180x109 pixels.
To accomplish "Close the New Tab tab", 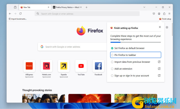I will (x=48, y=7).
